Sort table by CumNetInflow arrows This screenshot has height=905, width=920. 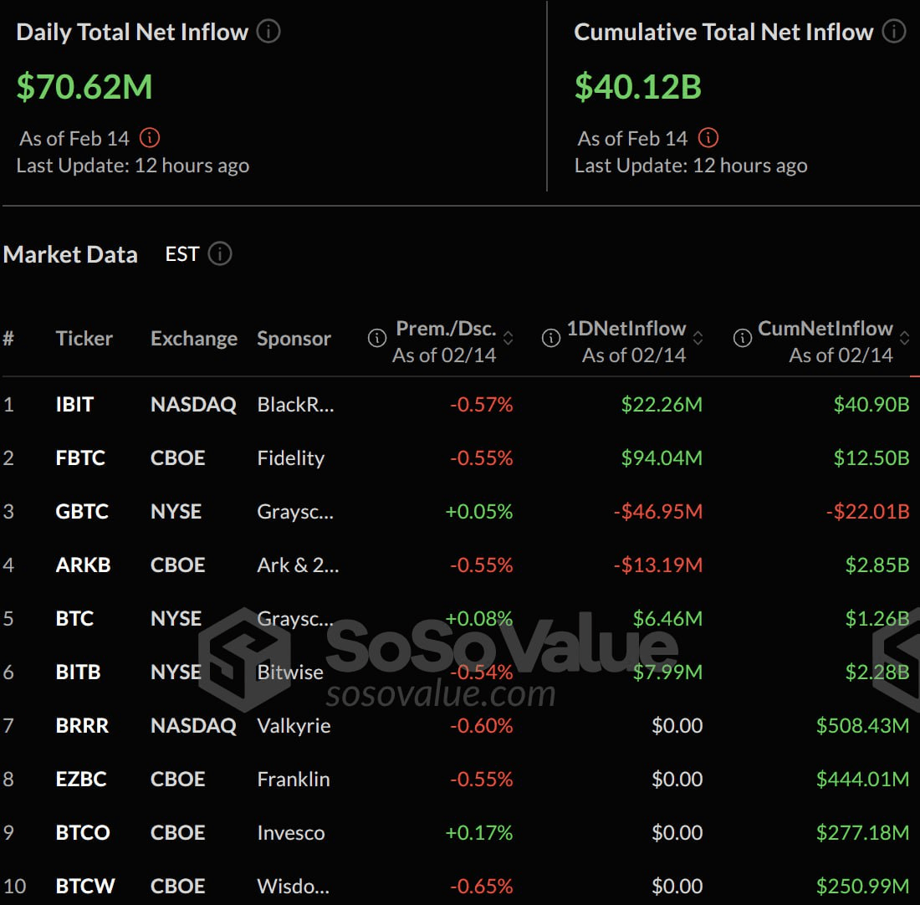(904, 338)
